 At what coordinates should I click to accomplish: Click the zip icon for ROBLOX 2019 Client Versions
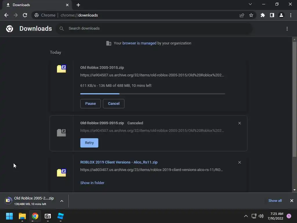click(x=61, y=172)
